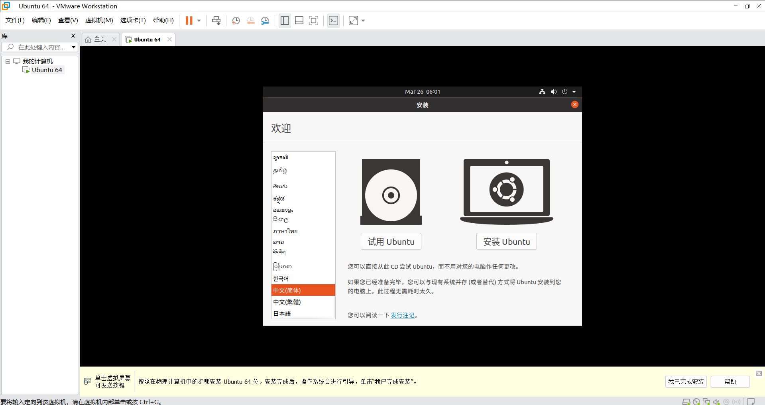
Task: Click the stretch guest display icon
Action: pyautogui.click(x=353, y=21)
